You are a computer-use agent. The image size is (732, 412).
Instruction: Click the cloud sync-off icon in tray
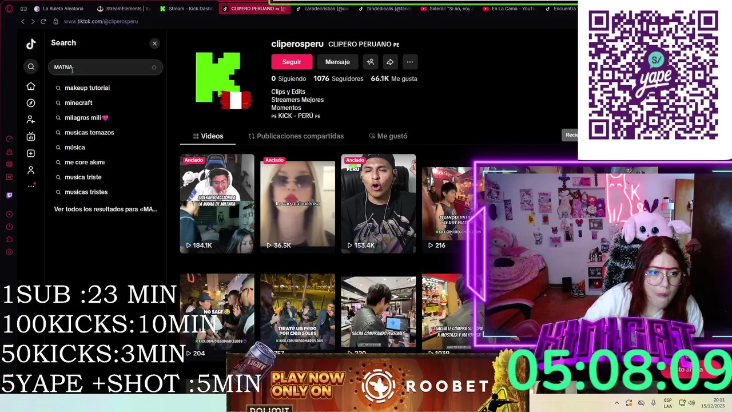click(641, 403)
